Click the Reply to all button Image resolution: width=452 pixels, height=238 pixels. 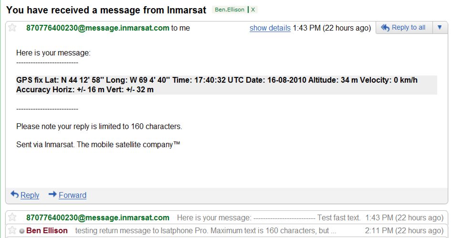[x=404, y=27]
